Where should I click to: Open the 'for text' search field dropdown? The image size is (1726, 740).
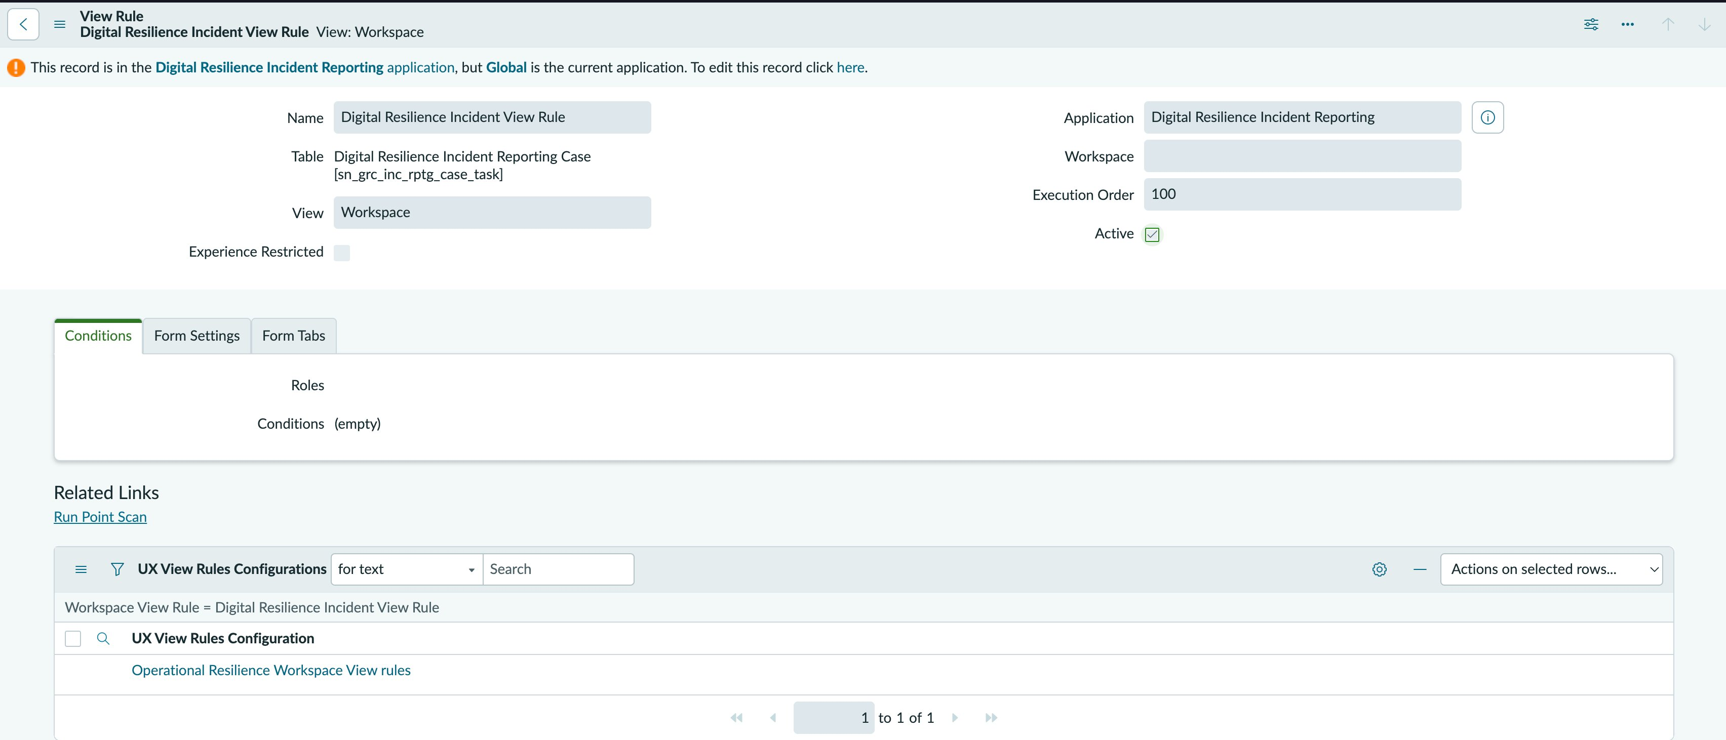point(407,569)
